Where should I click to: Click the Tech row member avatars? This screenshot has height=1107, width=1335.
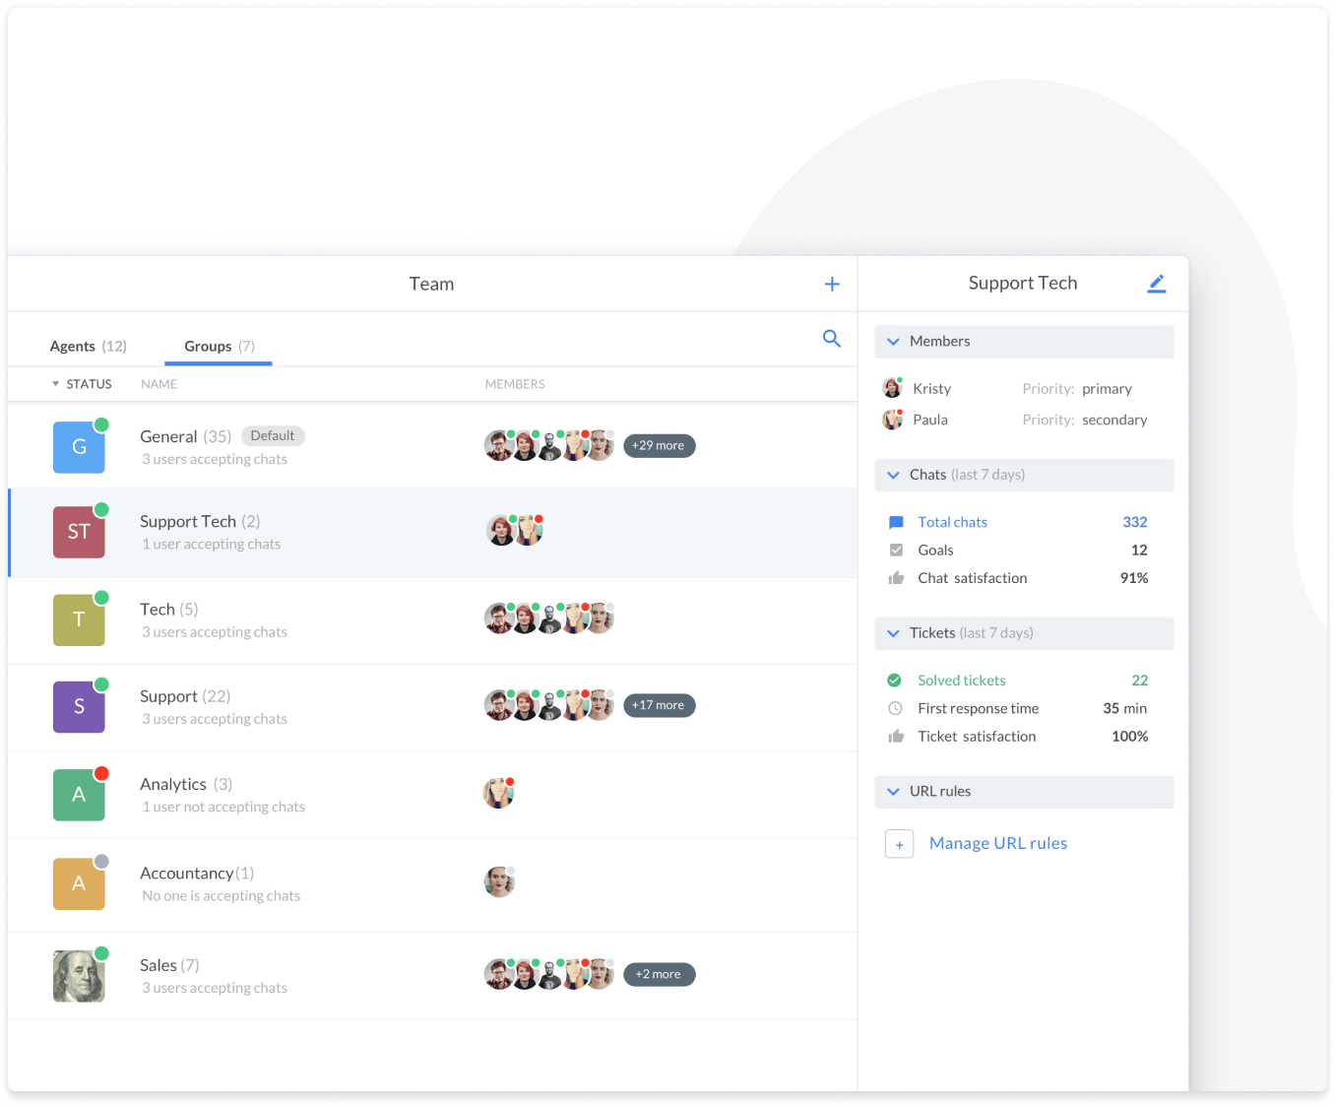coord(549,618)
